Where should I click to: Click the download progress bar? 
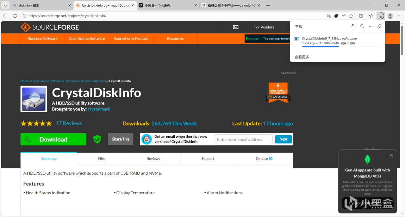pyautogui.click(x=342, y=46)
